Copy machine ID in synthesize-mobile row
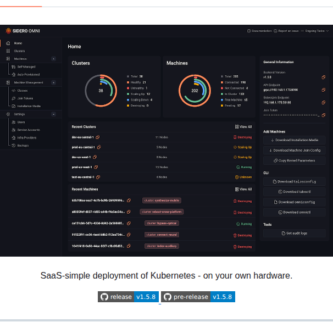333x333 pixels. point(129,201)
